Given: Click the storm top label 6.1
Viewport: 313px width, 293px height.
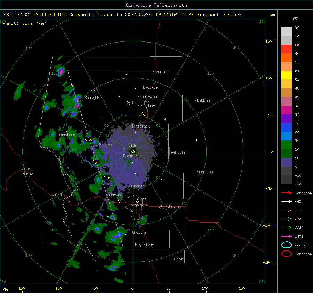Looking at the screenshot, I should coord(95,162).
